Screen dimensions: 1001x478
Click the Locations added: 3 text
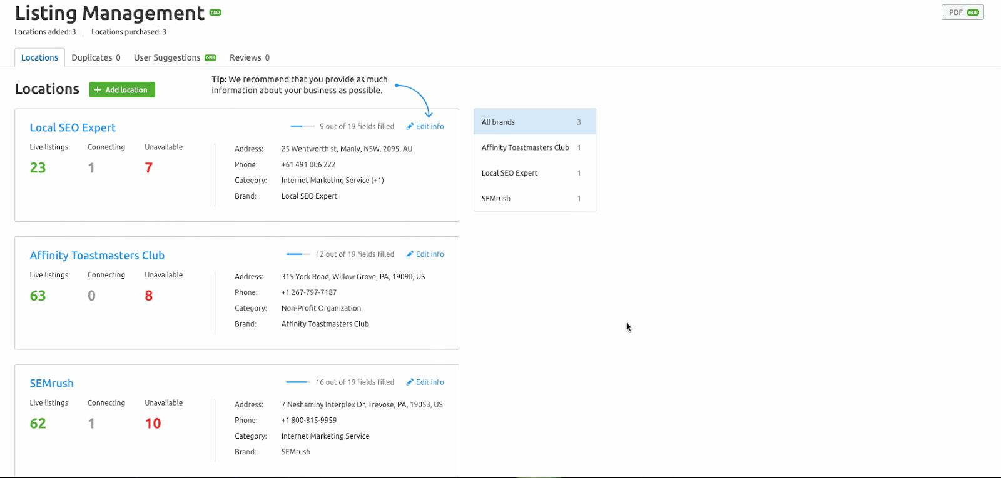pos(45,32)
